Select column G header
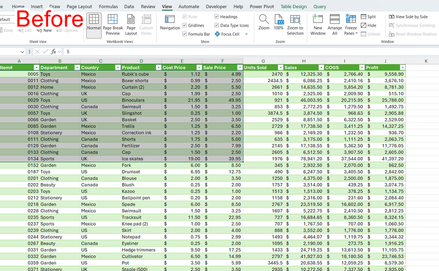 [x=263, y=61]
